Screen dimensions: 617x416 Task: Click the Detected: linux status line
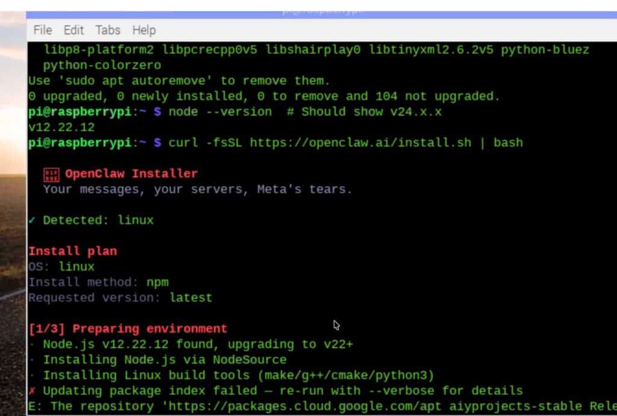click(96, 220)
